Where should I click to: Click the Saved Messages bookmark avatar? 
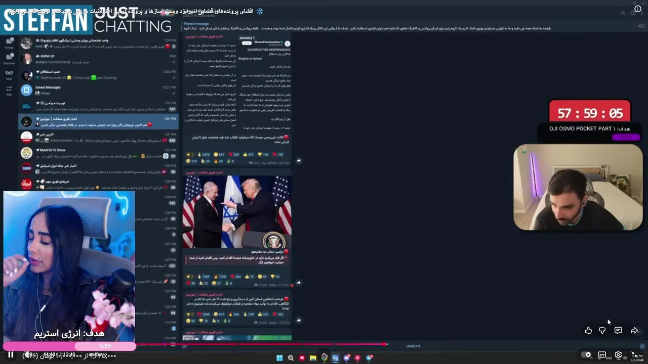click(x=26, y=90)
